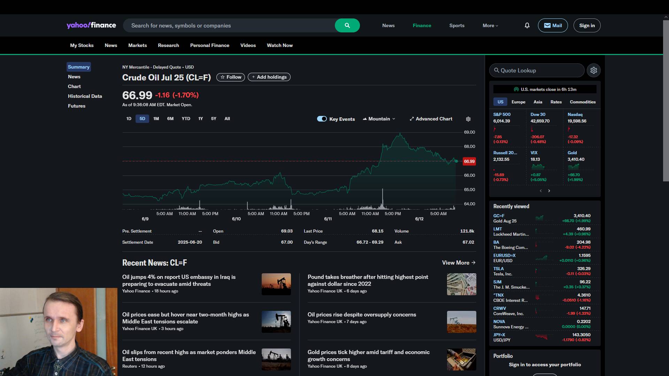Screen dimensions: 669x376
Task: Click the green search magnifier button
Action: (x=347, y=25)
